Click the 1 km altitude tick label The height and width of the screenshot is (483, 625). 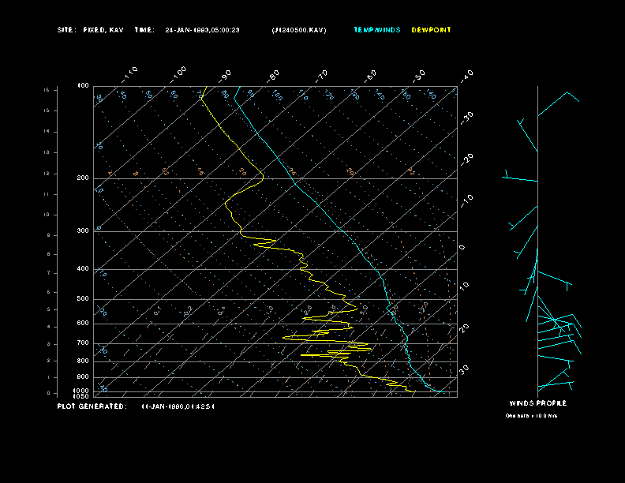49,377
